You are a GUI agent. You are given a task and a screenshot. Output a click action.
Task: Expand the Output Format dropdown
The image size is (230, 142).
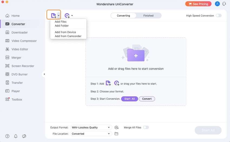[91, 127]
